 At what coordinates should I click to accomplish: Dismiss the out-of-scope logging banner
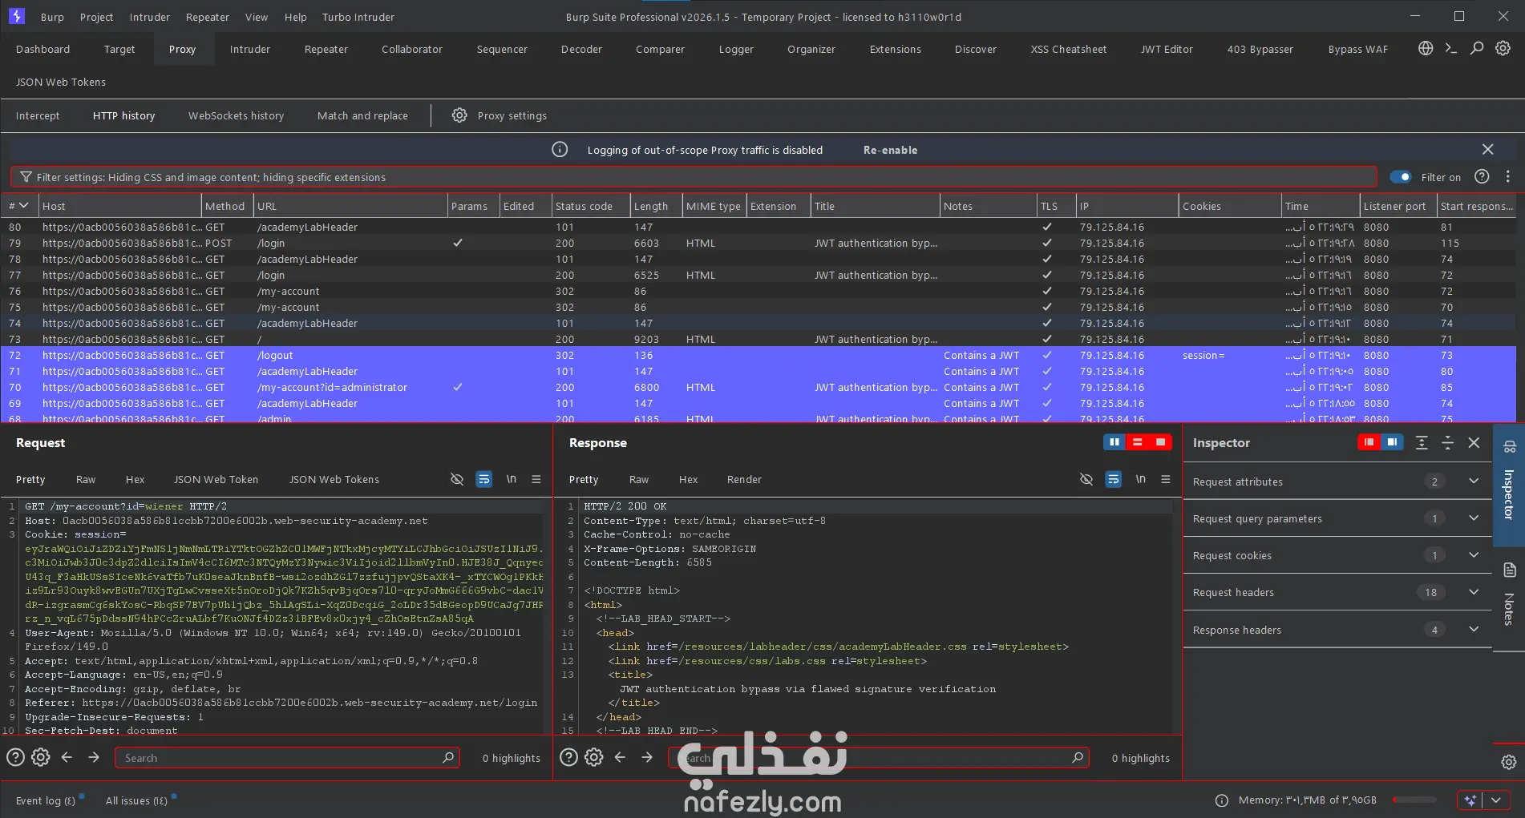1488,150
